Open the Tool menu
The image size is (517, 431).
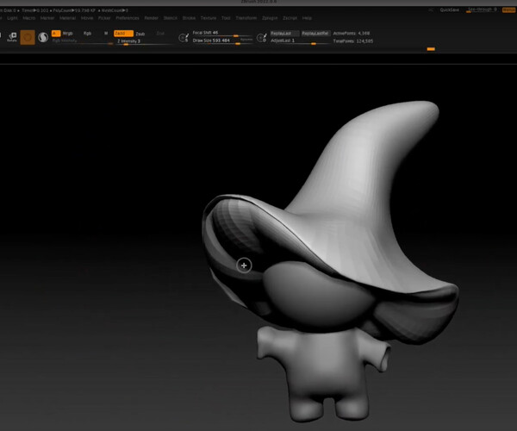pos(226,18)
